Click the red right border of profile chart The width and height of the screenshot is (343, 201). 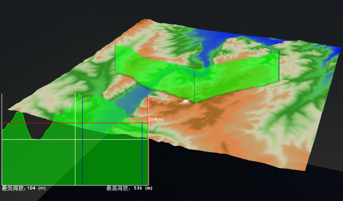pyautogui.click(x=149, y=151)
